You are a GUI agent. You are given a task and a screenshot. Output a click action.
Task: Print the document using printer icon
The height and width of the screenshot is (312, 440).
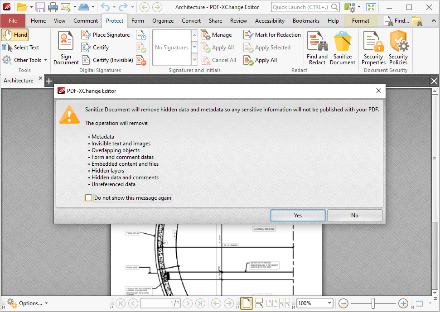[53, 7]
